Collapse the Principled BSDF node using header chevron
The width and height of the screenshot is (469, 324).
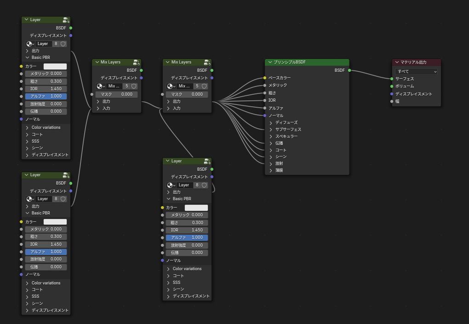coord(270,62)
